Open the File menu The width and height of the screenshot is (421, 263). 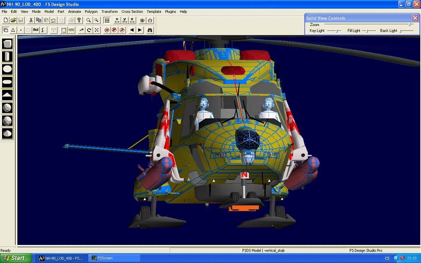[x=4, y=12]
